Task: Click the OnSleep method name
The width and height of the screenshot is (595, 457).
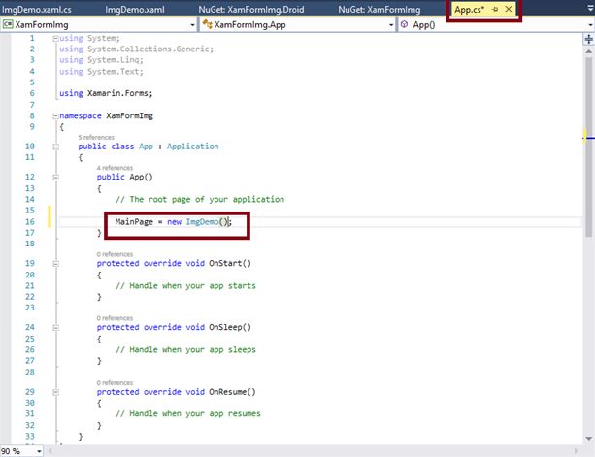Action: pos(225,327)
